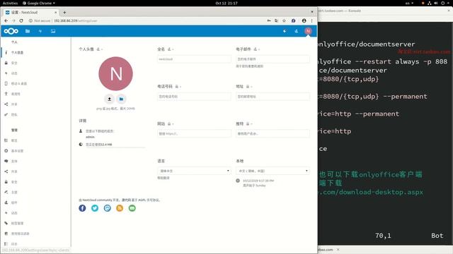
Task: Focus the full name input field
Action: coord(194,59)
